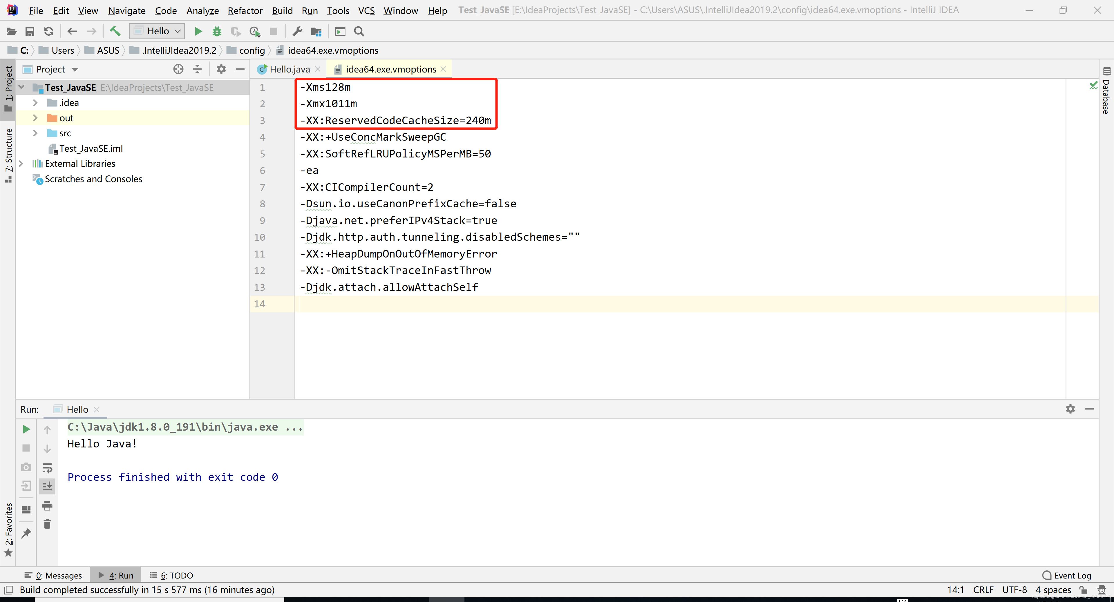
Task: Click the Profiler run icon
Action: [x=255, y=31]
